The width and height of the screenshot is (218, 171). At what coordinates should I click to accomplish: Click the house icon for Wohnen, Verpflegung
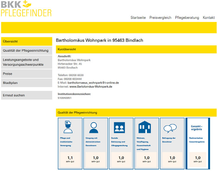(145, 127)
